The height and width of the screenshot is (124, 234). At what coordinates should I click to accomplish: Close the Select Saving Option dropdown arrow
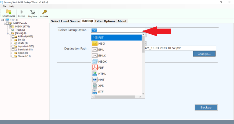(144, 30)
